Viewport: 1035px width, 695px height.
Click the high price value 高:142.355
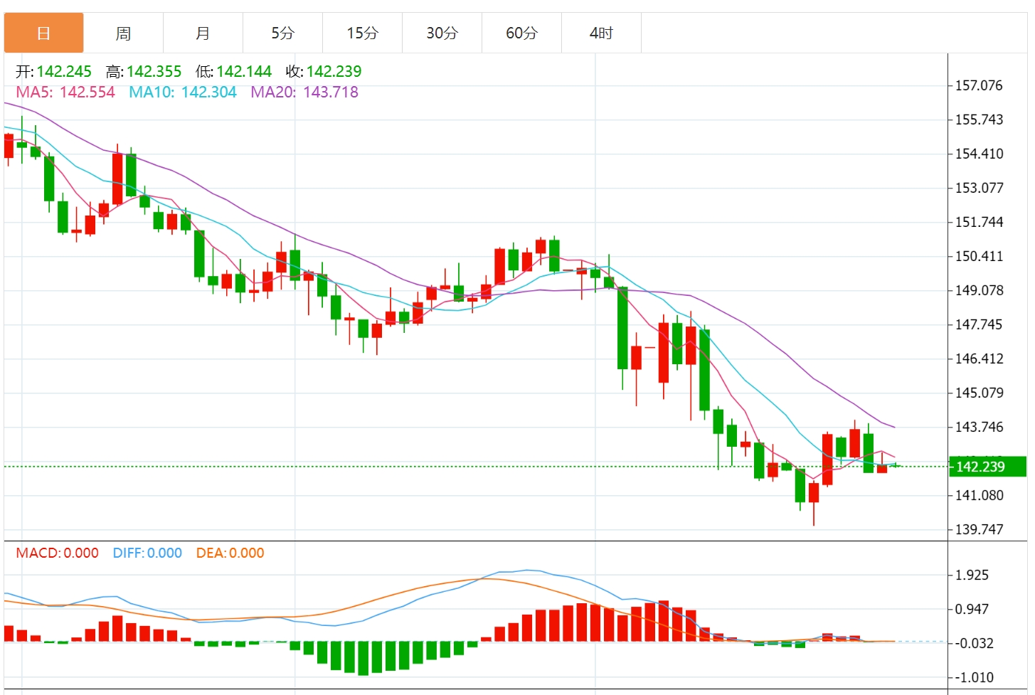[x=144, y=72]
